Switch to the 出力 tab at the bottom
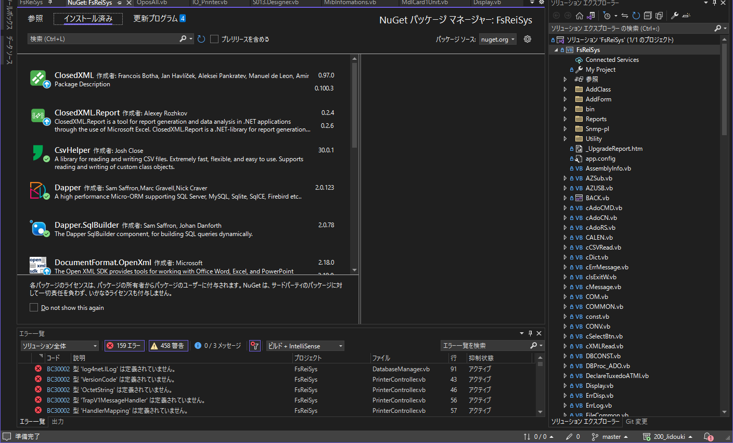The height and width of the screenshot is (443, 733). (x=57, y=421)
